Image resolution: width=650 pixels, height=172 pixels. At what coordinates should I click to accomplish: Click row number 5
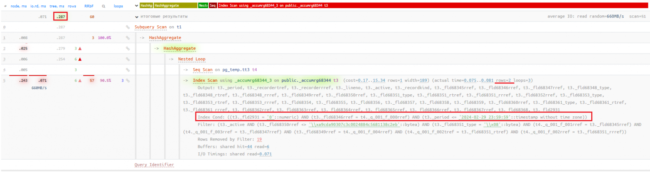(x=4, y=81)
